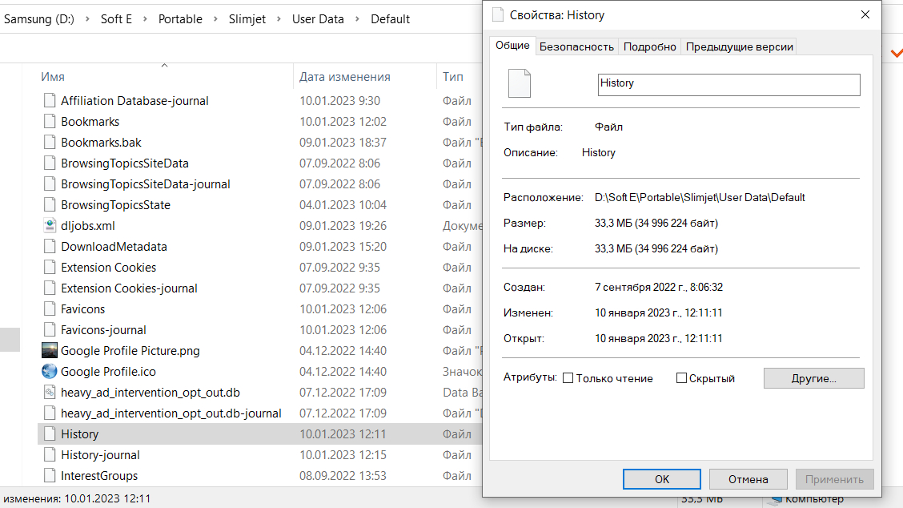Click the large file icon in Properties dialog

520,83
